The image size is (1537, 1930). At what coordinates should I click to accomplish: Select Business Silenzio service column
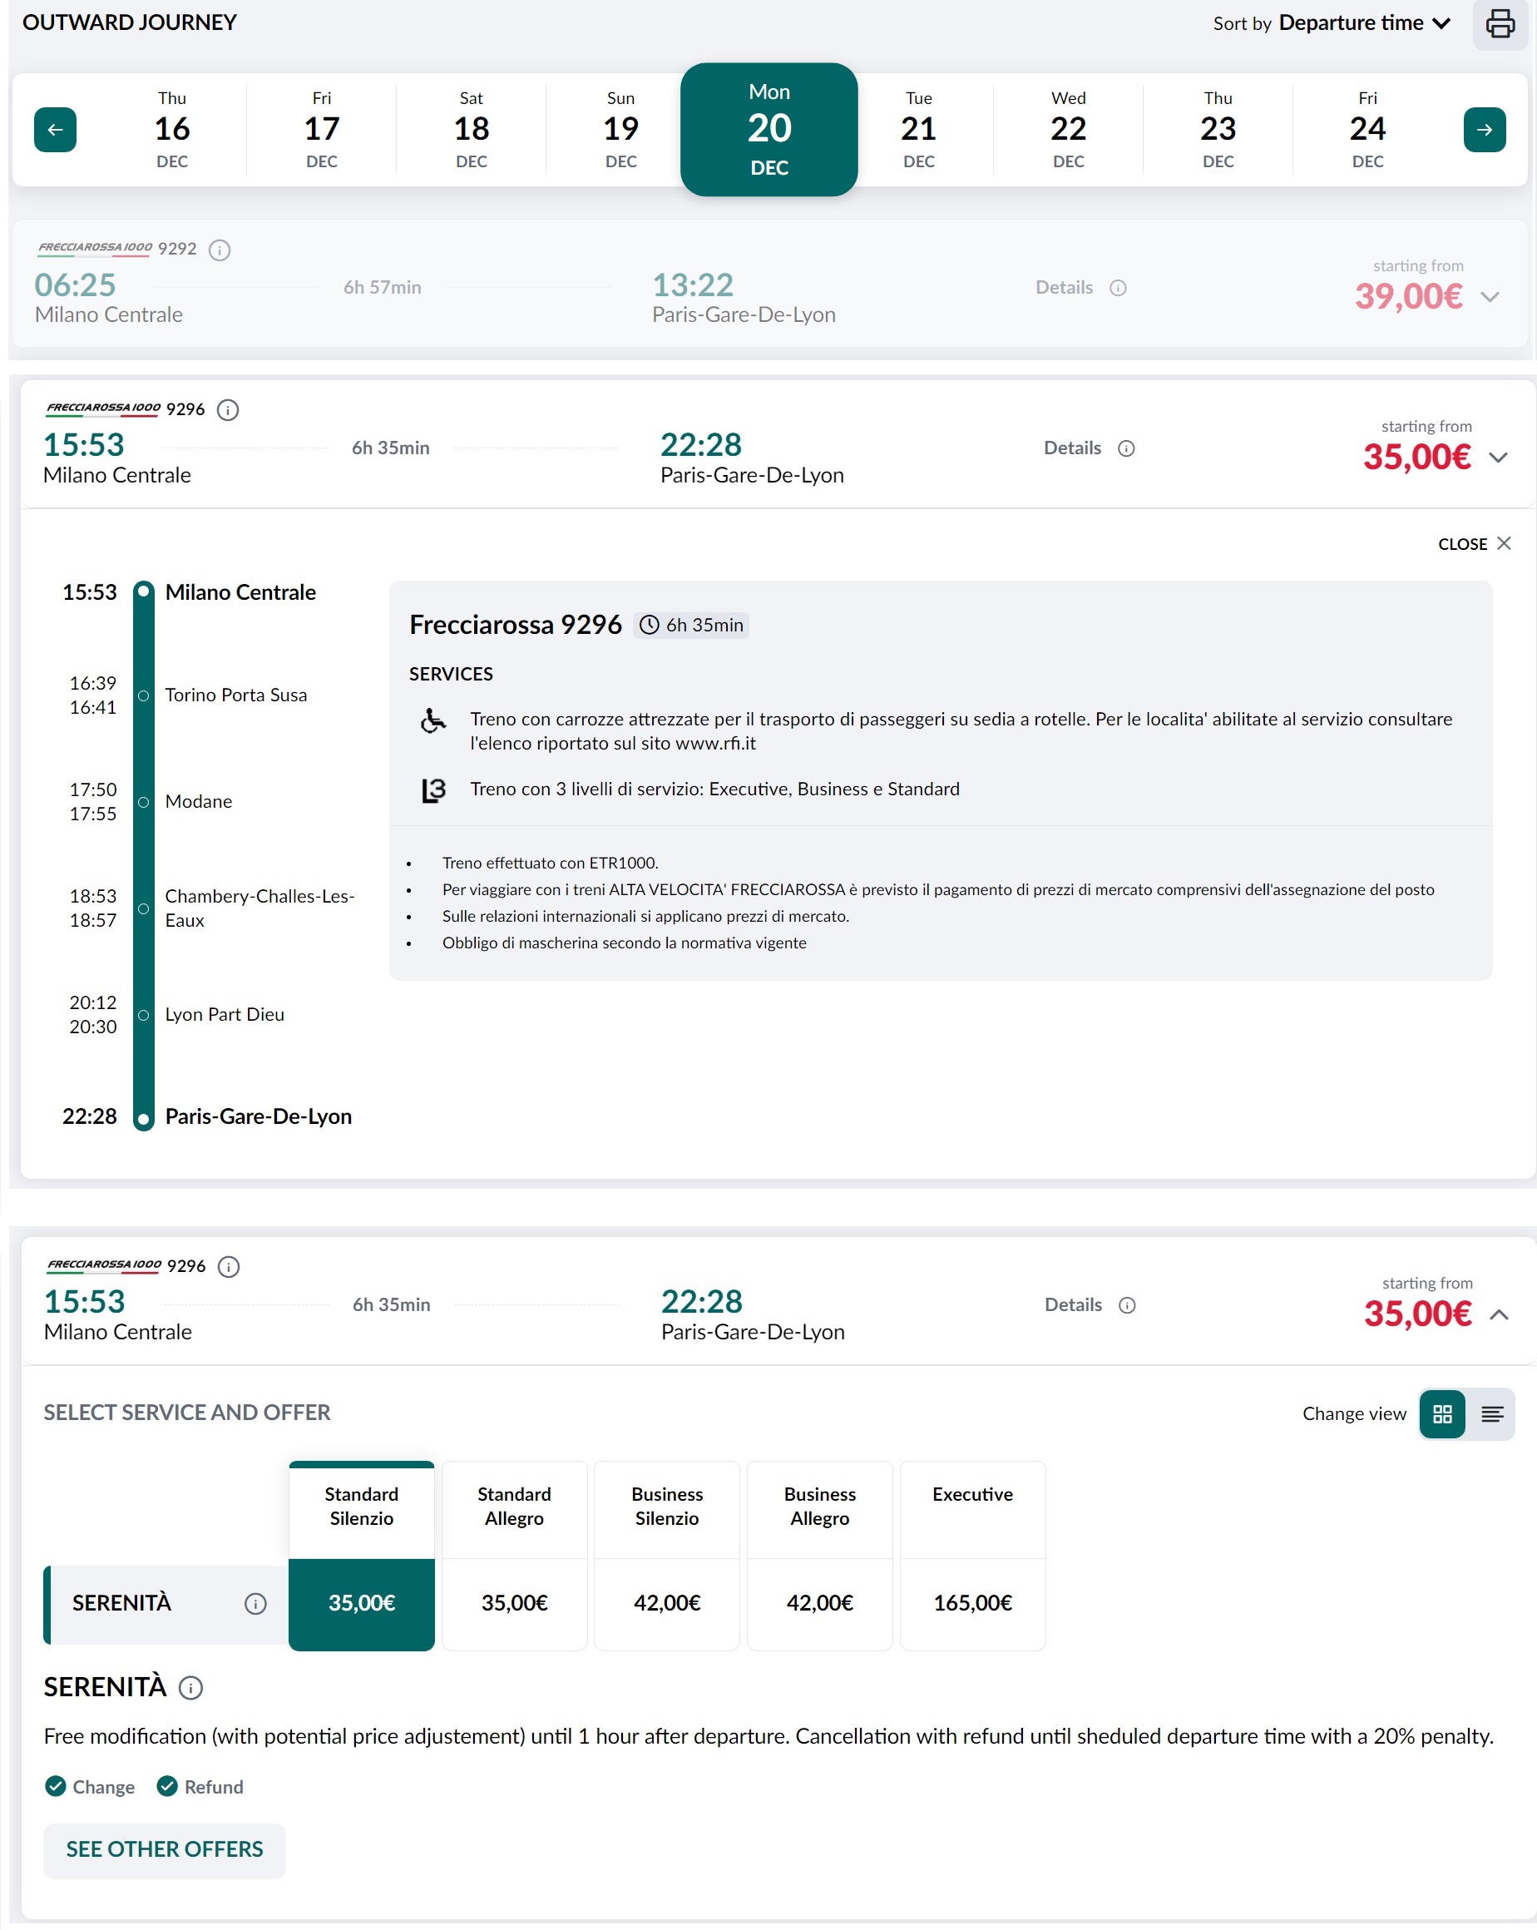667,1508
